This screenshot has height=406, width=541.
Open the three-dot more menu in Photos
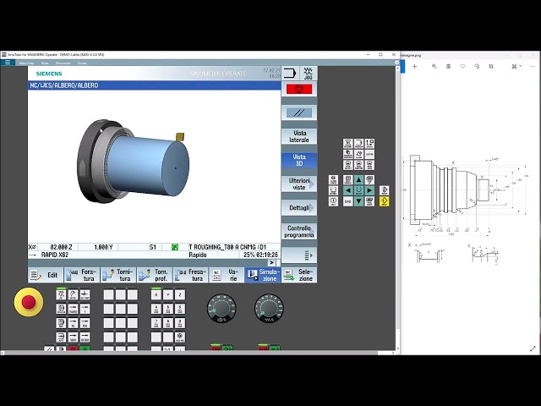point(533,66)
